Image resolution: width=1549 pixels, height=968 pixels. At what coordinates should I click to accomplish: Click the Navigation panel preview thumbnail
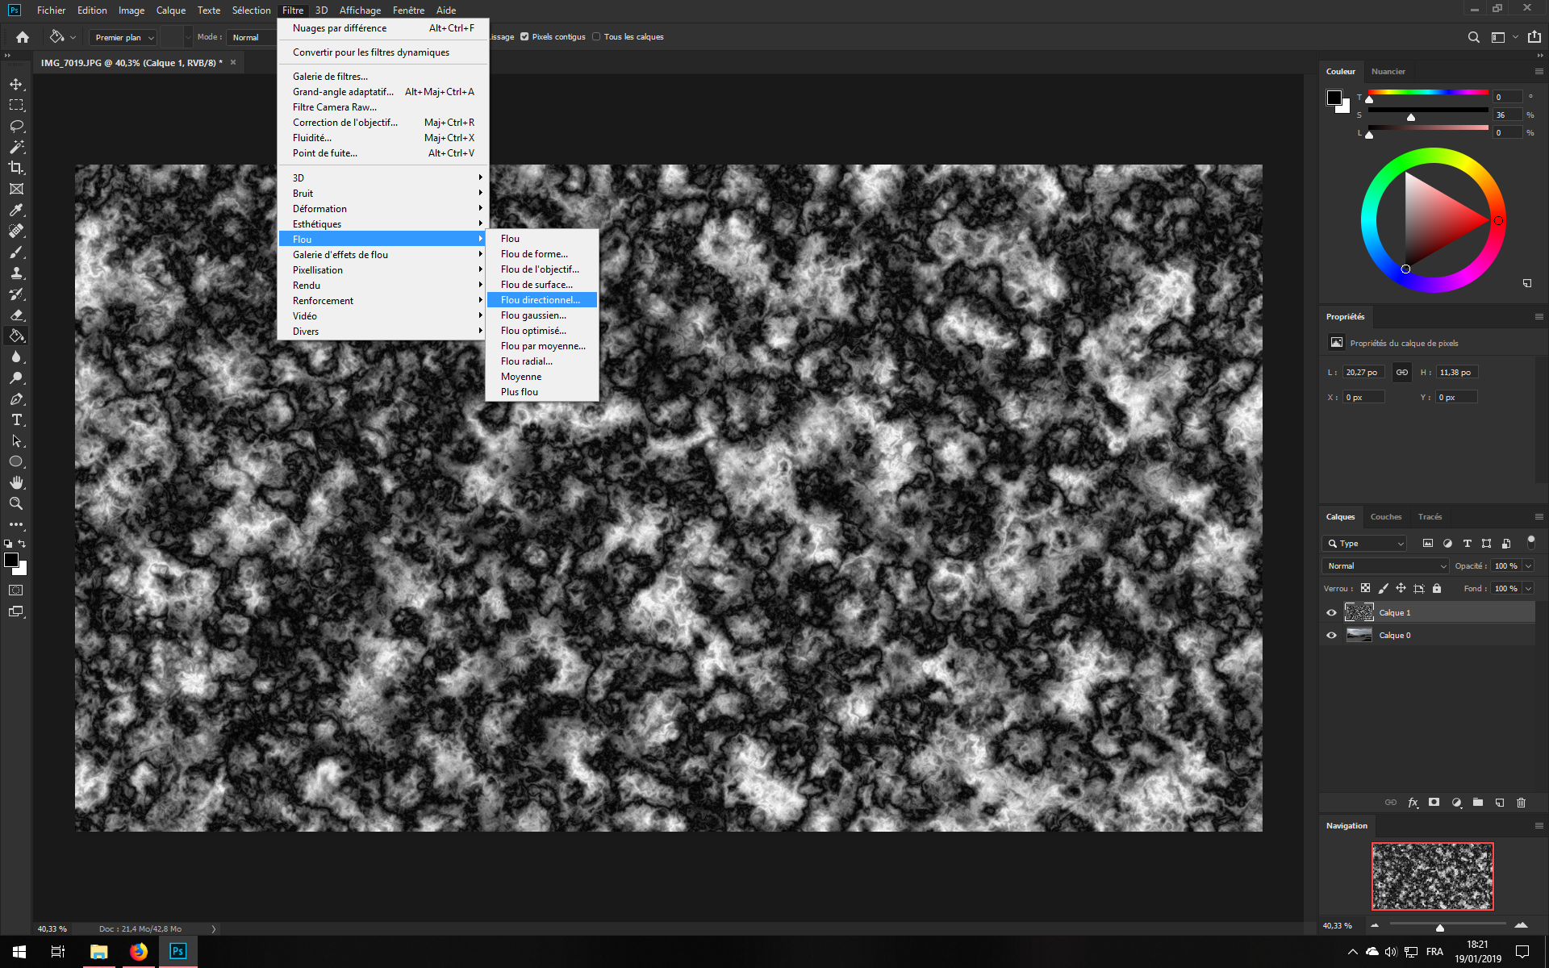coord(1432,876)
